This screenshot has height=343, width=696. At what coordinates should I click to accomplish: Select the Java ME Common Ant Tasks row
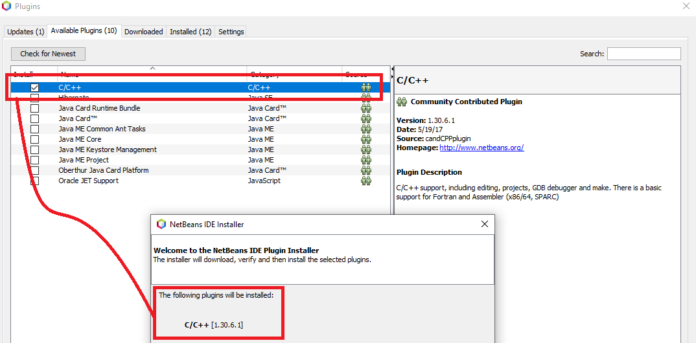click(200, 129)
